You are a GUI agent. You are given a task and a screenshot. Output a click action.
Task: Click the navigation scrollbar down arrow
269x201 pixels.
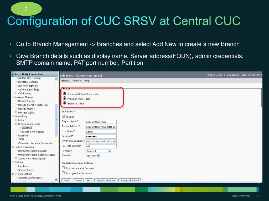click(56, 180)
